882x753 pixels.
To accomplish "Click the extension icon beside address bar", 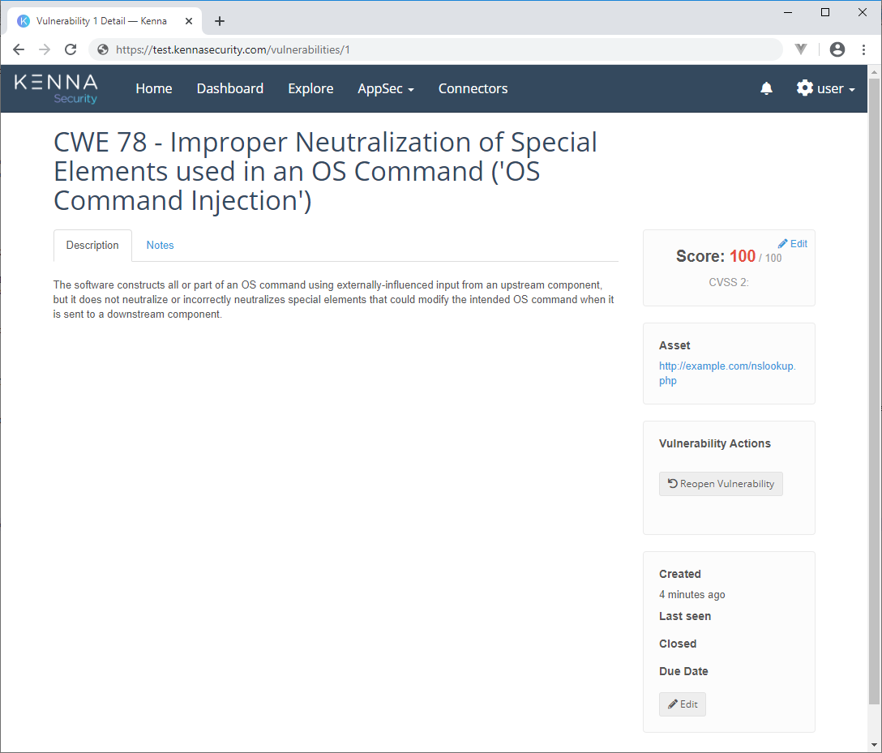I will pyautogui.click(x=801, y=49).
